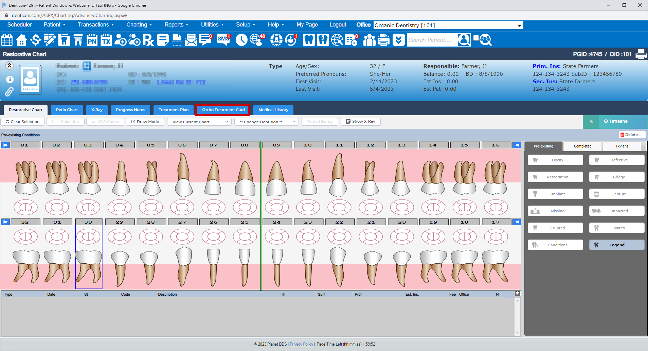Click the PN progress notes icon
Viewport: 648px width, 351px height.
click(92, 40)
